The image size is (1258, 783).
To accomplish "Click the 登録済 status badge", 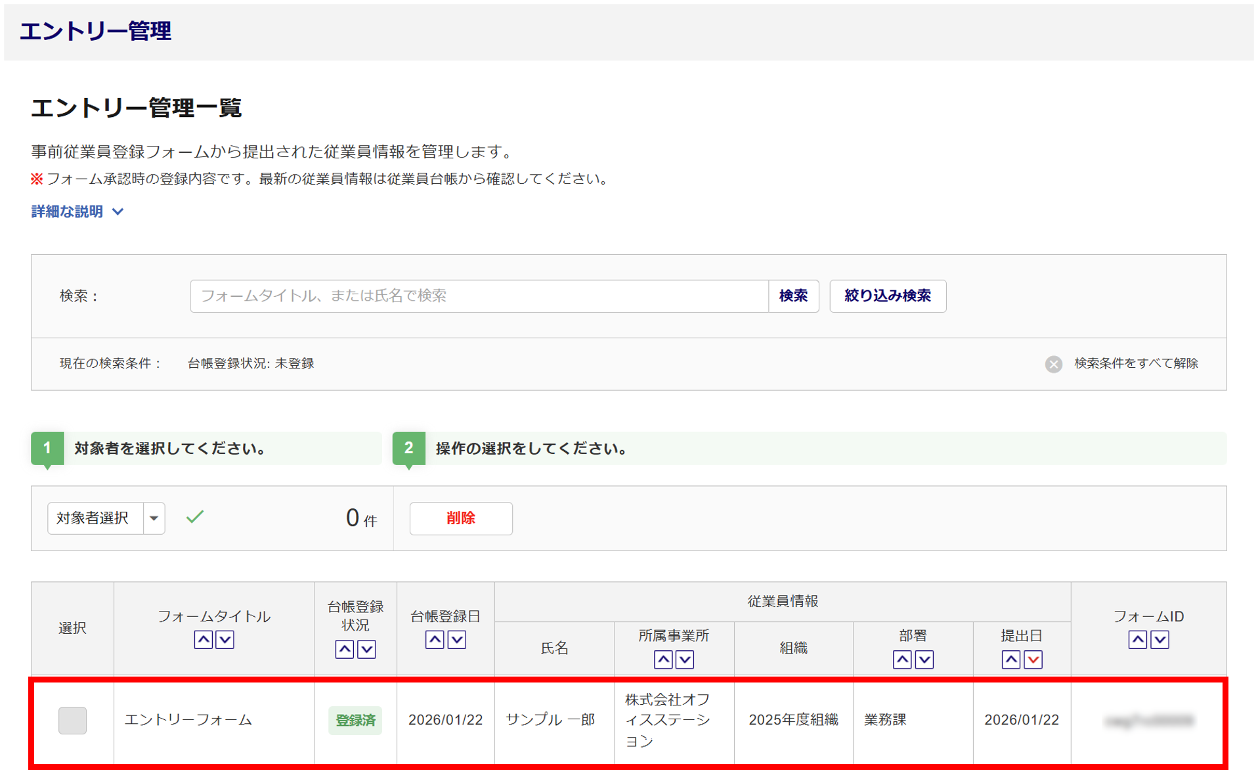I will point(355,720).
